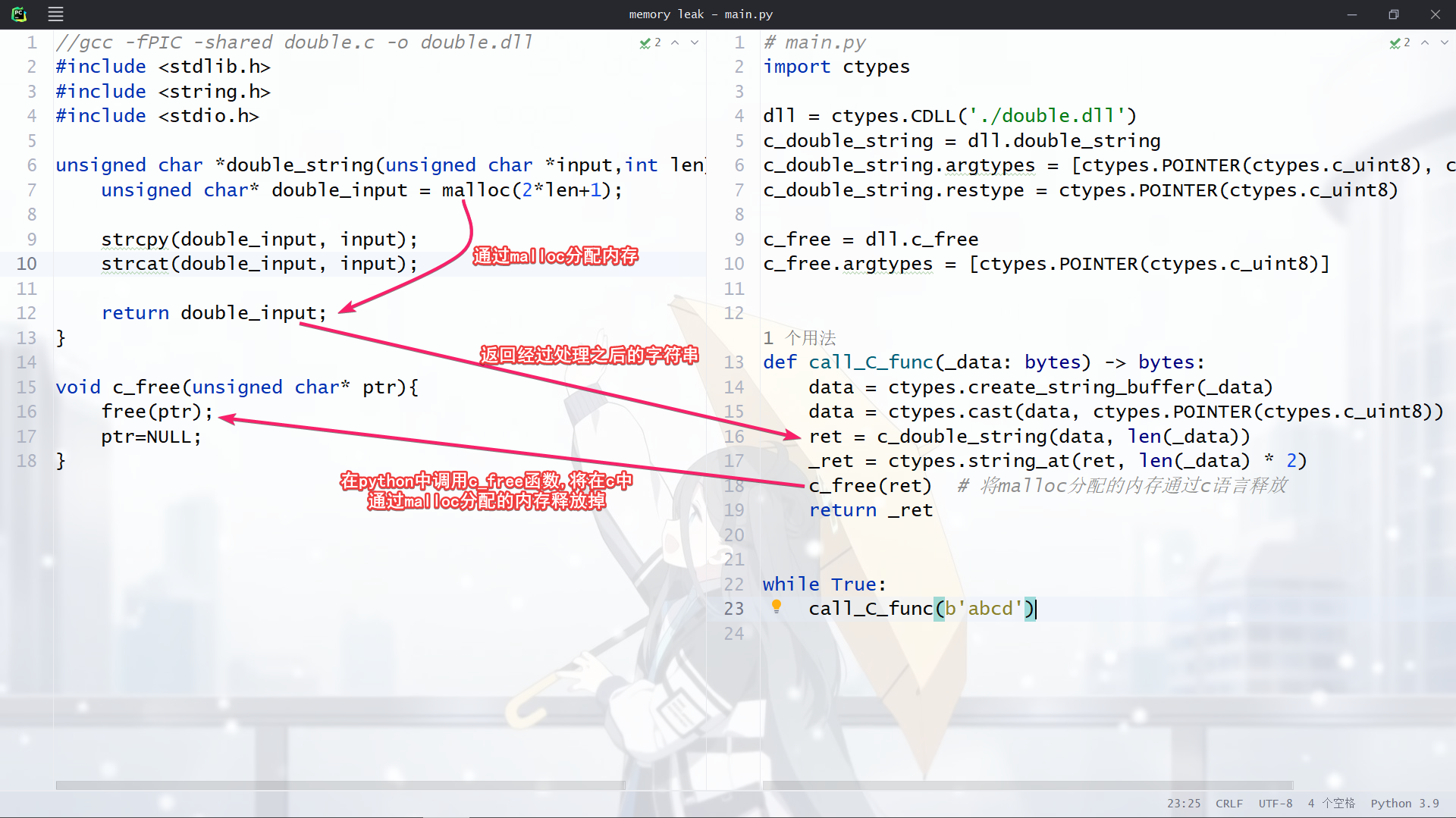Maximize the PyCharm window
The width and height of the screenshot is (1456, 818).
pos(1393,14)
